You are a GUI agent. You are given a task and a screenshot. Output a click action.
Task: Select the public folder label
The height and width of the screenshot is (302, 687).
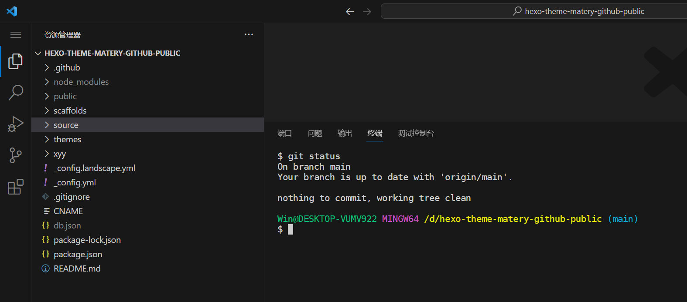(65, 96)
